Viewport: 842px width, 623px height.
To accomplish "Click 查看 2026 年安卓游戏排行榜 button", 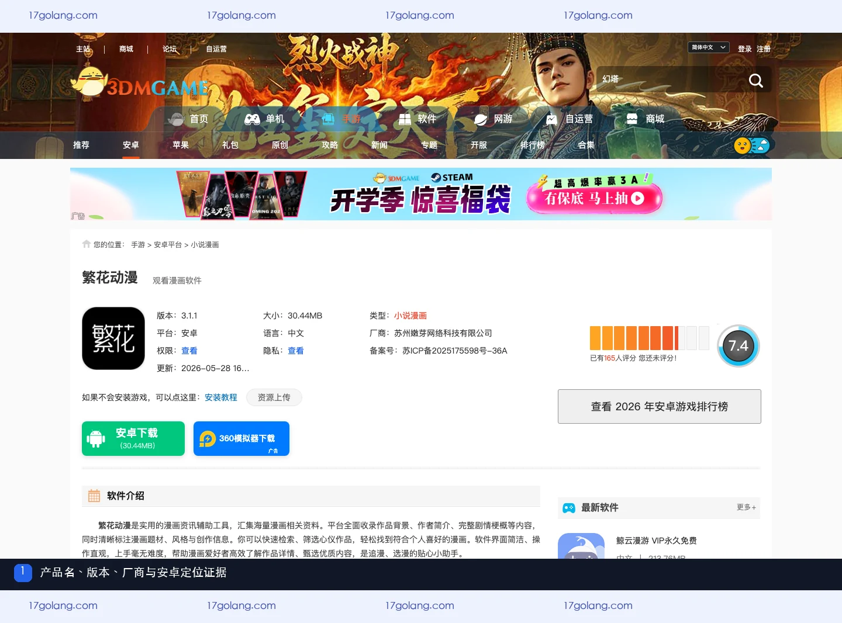I will pos(660,407).
